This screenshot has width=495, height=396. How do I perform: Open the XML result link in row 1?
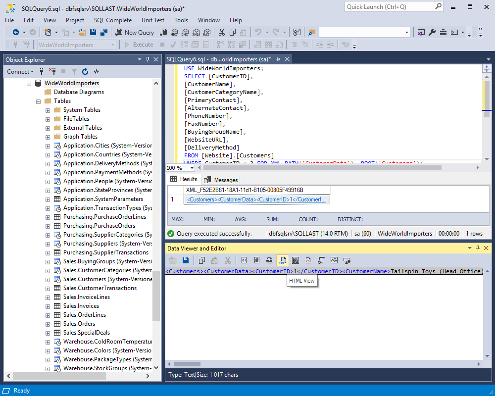click(256, 200)
